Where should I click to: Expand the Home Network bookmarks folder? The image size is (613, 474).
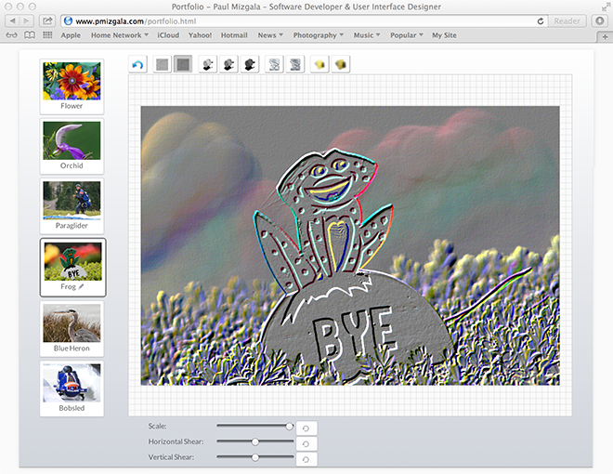(x=120, y=35)
